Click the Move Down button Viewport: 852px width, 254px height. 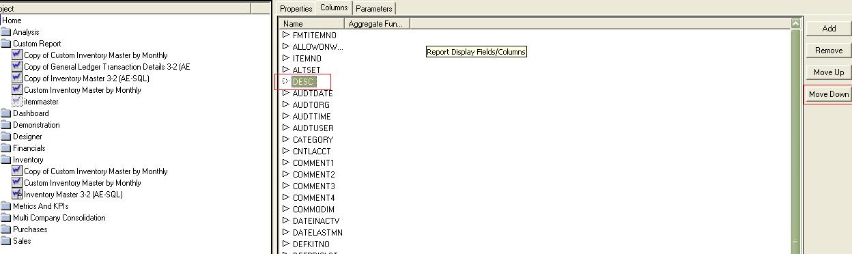pos(829,94)
